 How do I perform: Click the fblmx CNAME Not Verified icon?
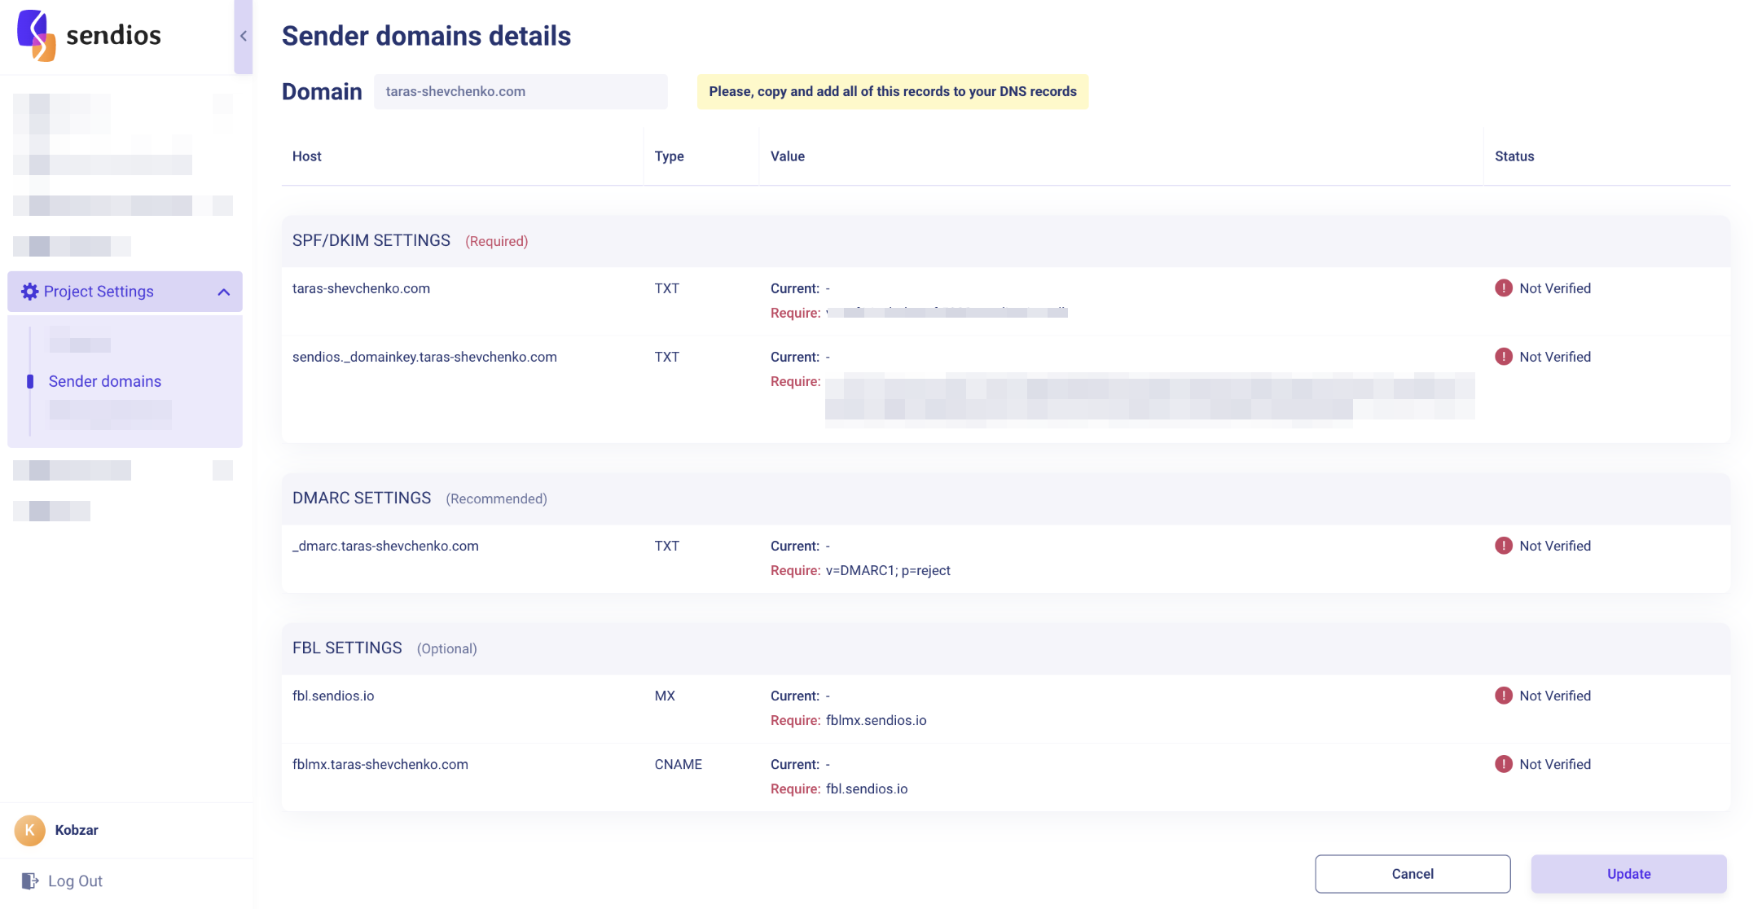1504,764
